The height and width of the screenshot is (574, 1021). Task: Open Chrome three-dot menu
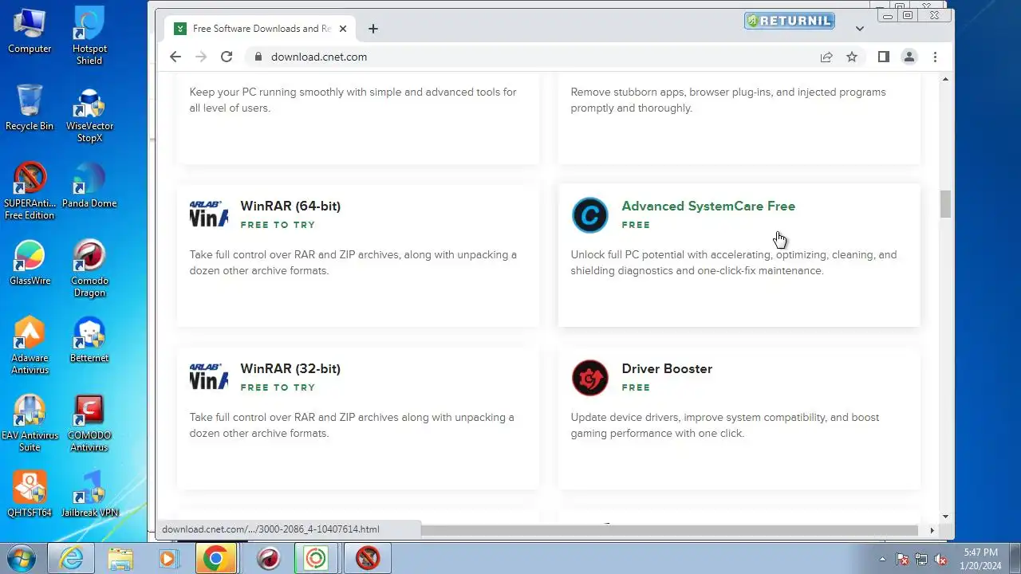click(x=935, y=57)
